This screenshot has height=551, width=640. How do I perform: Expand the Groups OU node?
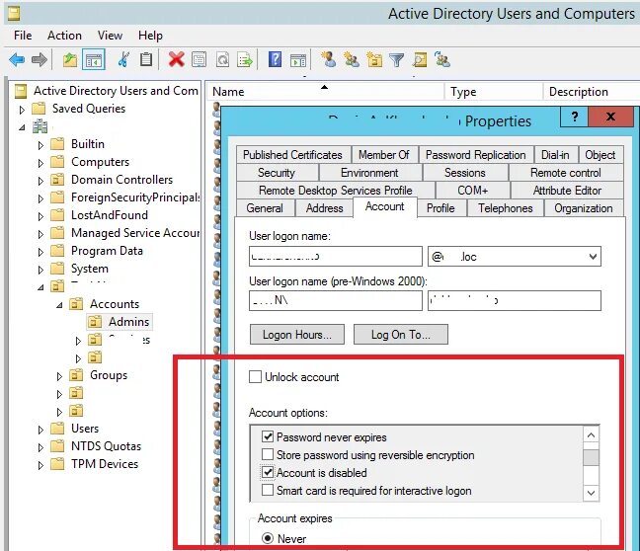click(x=59, y=376)
